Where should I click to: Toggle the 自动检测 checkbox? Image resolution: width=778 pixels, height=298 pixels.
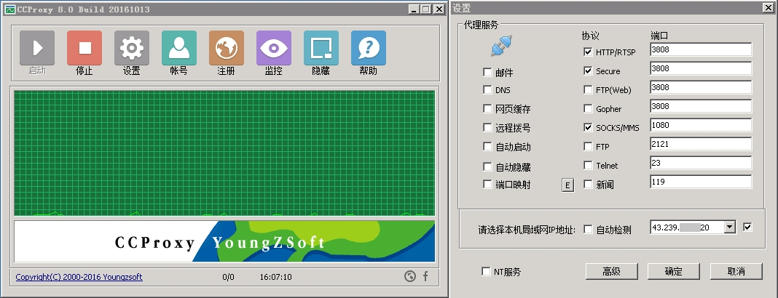point(588,229)
